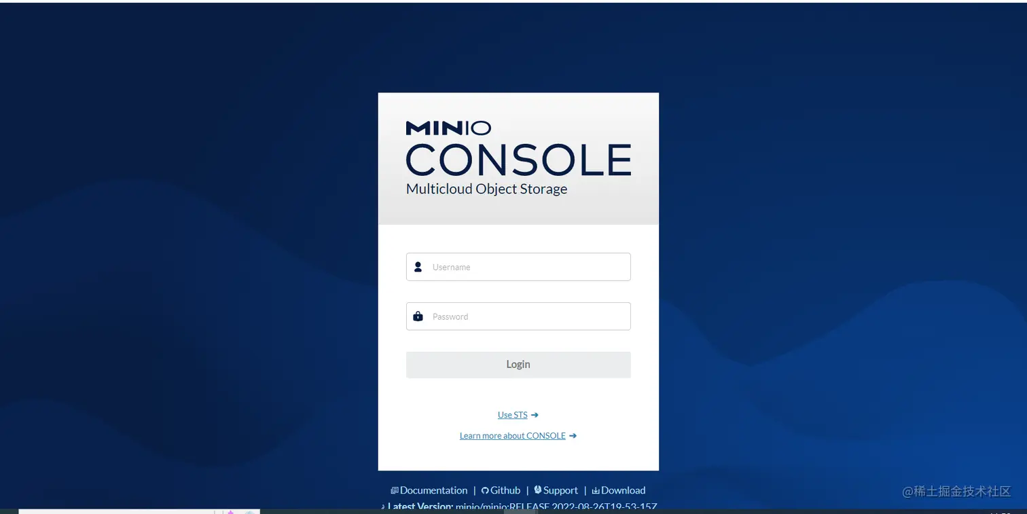The height and width of the screenshot is (514, 1027).
Task: Click the Download icon in footer
Action: 596,490
